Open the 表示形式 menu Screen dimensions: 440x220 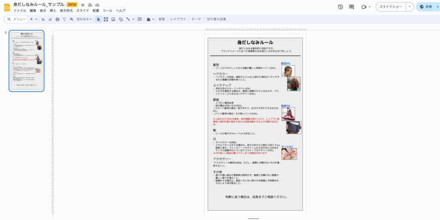pyautogui.click(x=66, y=11)
